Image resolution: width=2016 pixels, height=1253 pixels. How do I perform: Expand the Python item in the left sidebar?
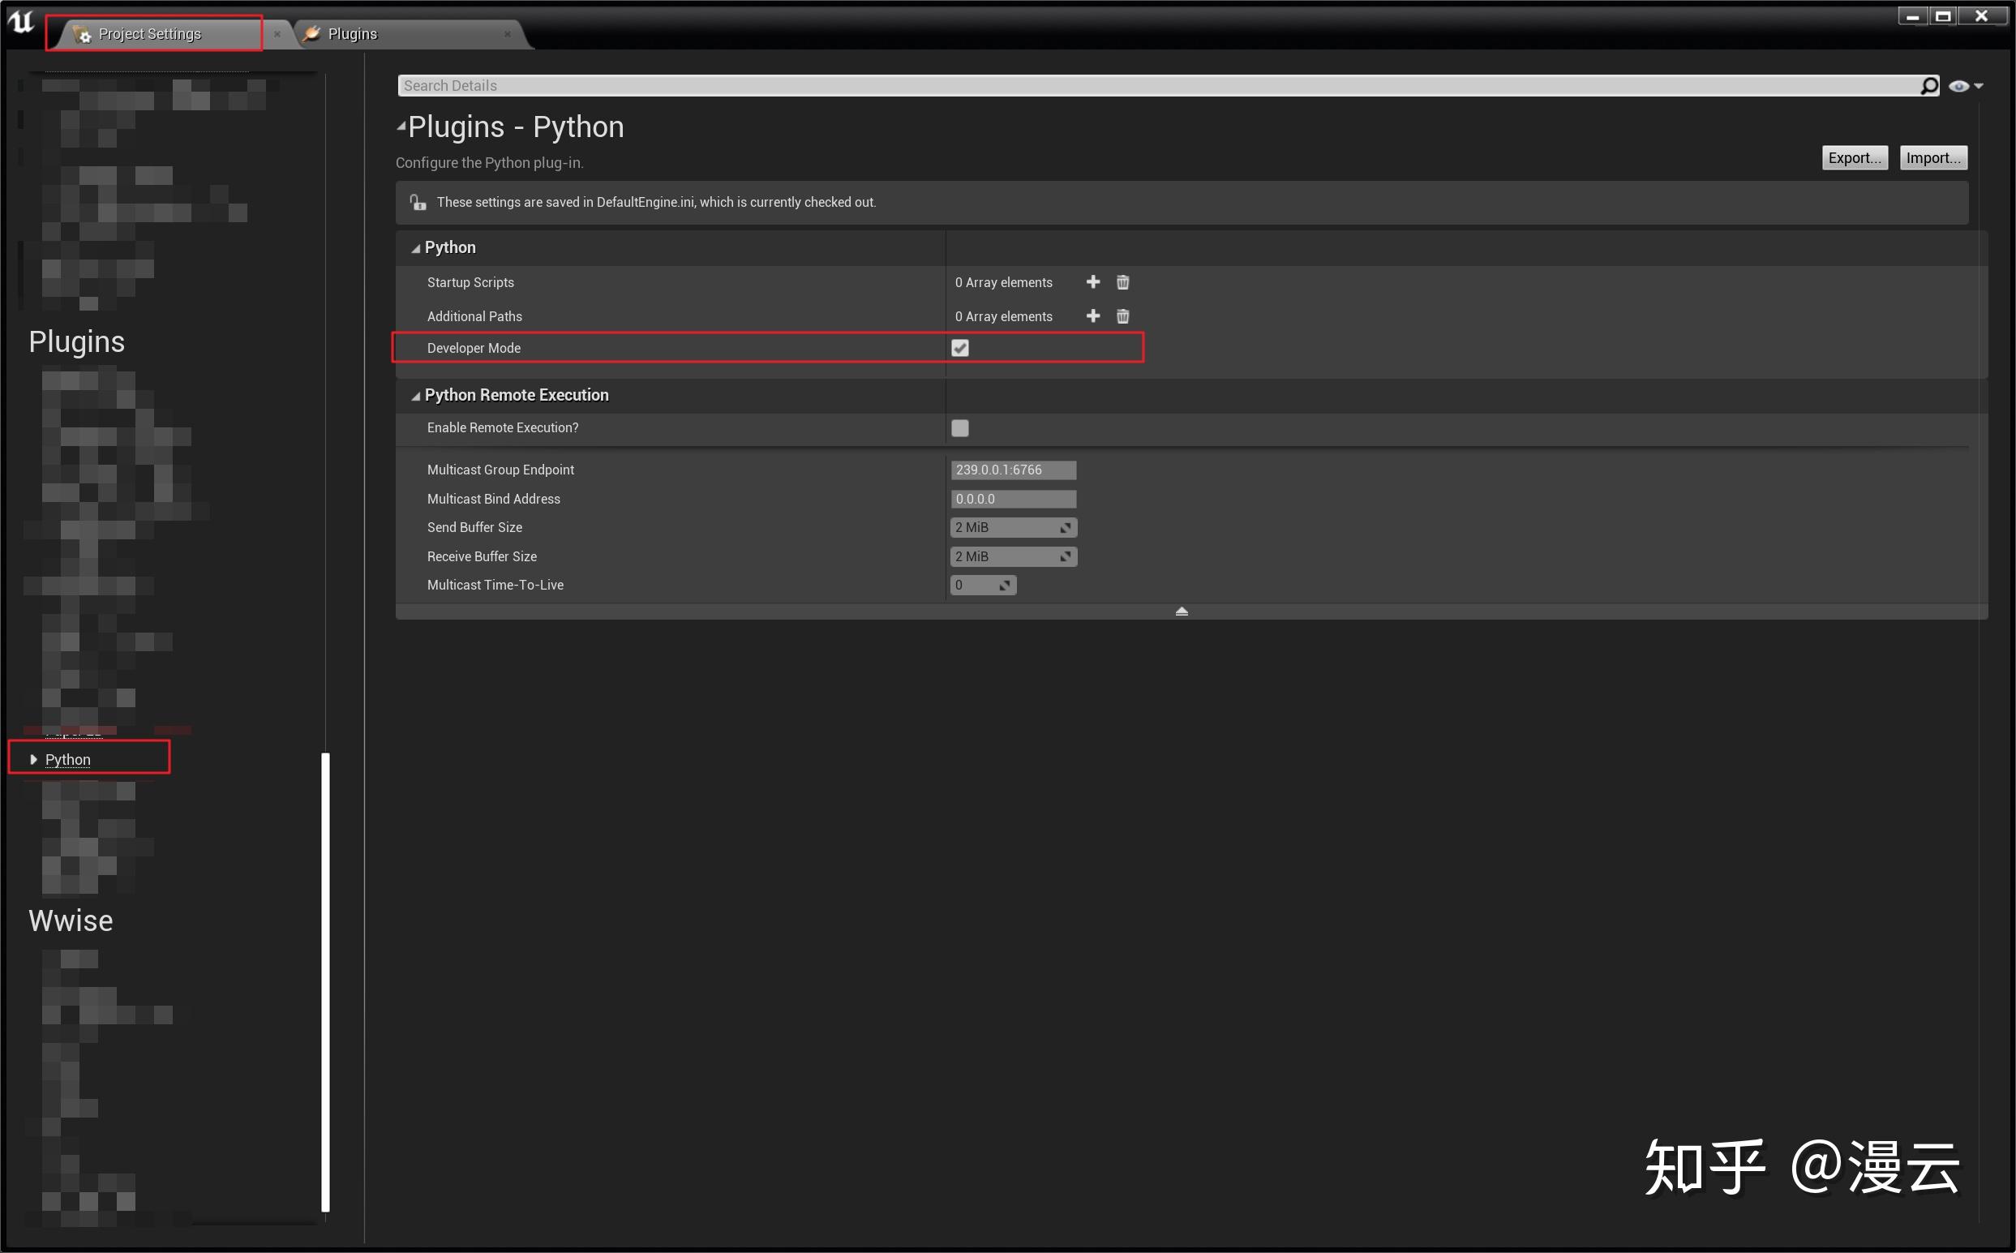[32, 758]
